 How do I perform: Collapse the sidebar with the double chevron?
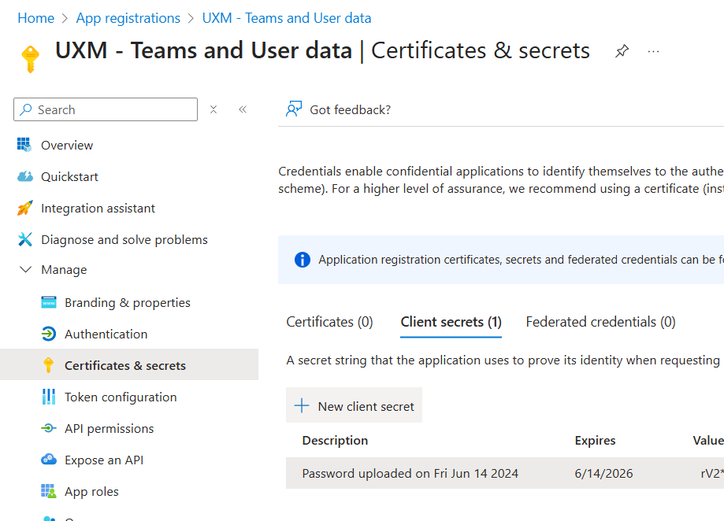(243, 109)
